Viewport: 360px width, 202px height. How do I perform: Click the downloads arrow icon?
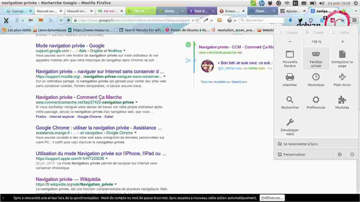point(290,20)
